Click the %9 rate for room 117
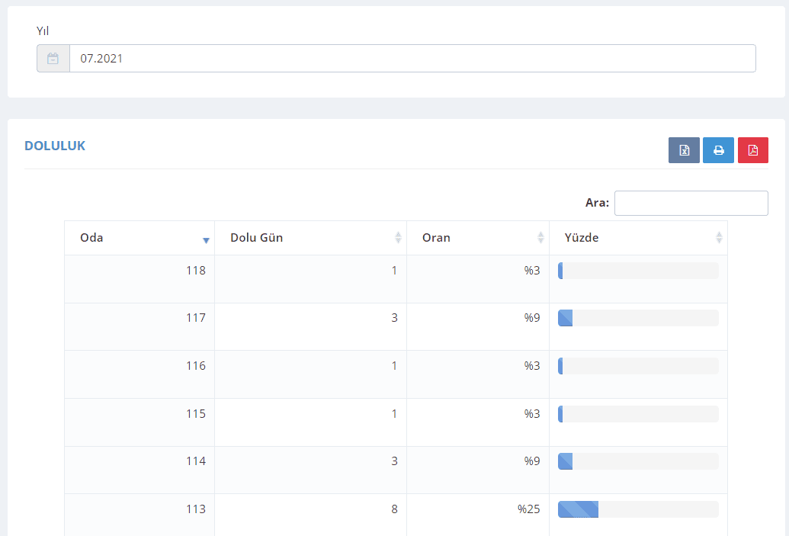The height and width of the screenshot is (536, 789). pos(532,318)
